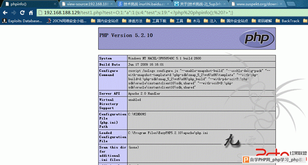This screenshot has width=308, height=165.
Task: Go back with the browser back arrow
Action: 5,13
